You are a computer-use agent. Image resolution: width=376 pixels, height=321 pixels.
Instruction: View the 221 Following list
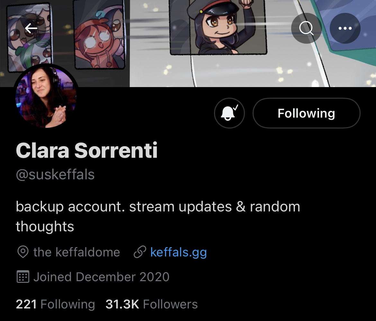point(55,304)
